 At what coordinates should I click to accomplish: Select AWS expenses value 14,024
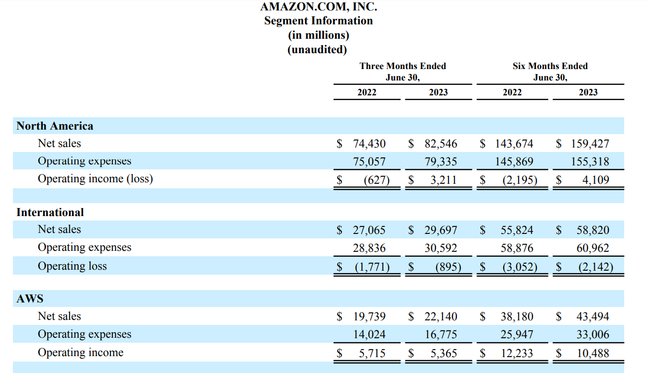(x=369, y=335)
